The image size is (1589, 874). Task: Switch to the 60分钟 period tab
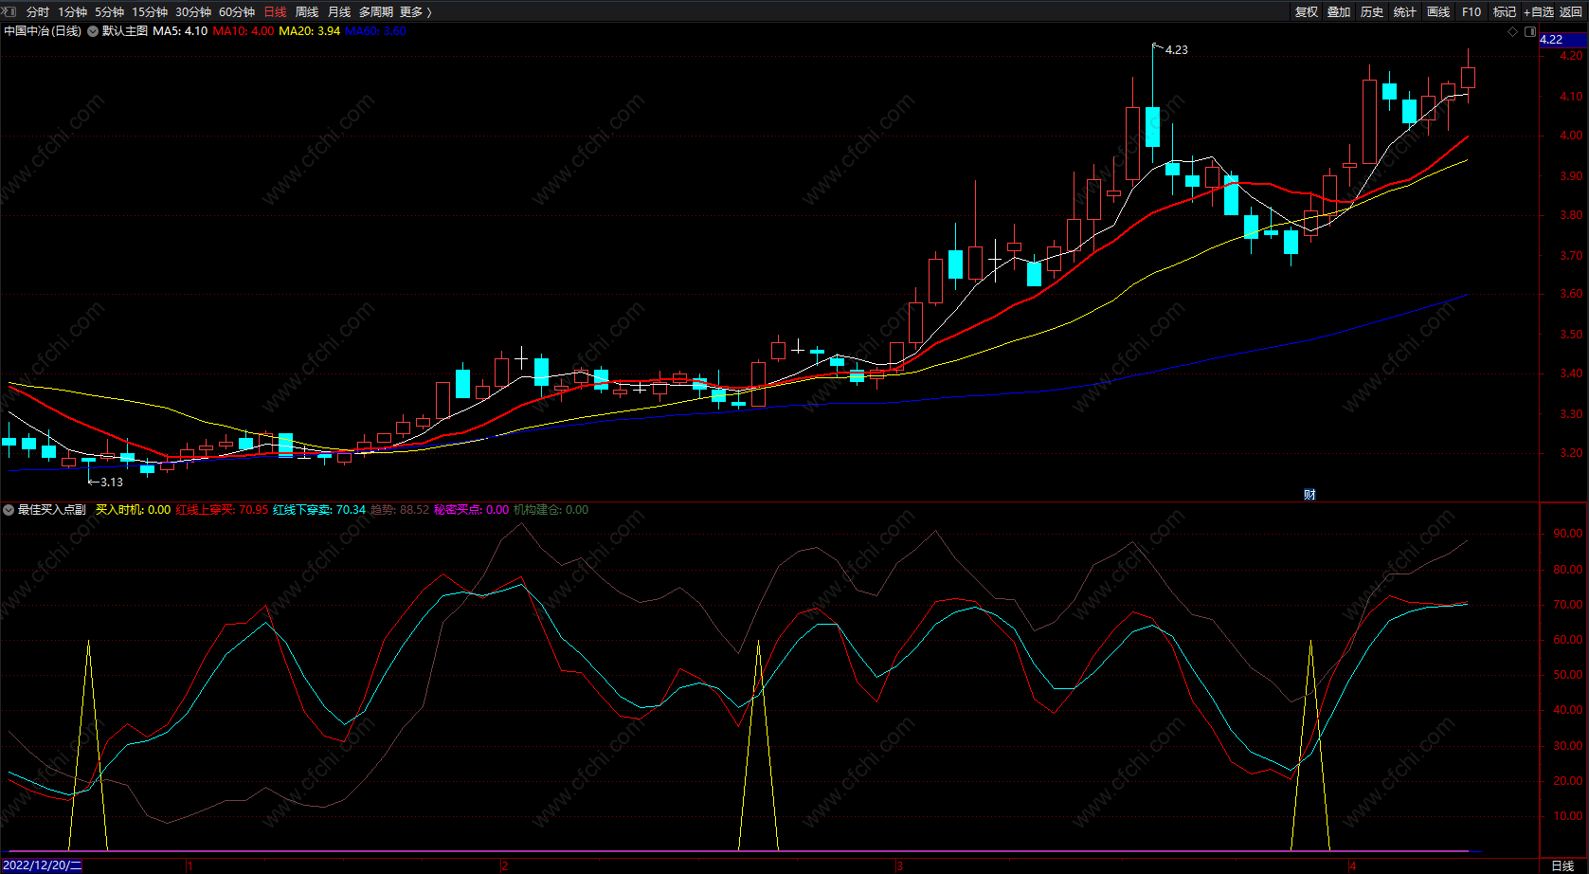point(237,11)
